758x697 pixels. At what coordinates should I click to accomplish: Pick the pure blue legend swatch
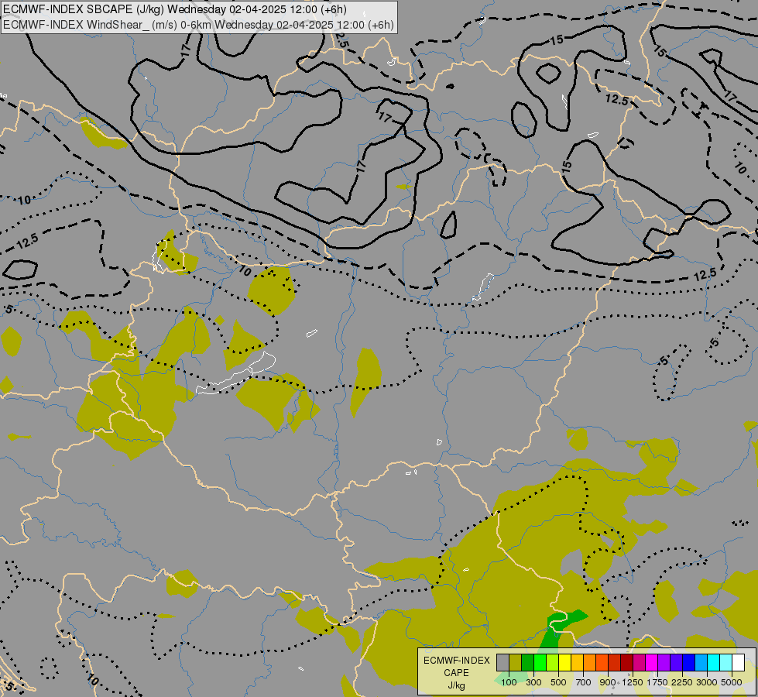click(688, 663)
